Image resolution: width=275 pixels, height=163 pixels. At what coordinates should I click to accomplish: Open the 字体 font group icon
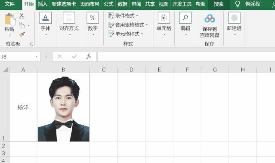click(46, 18)
